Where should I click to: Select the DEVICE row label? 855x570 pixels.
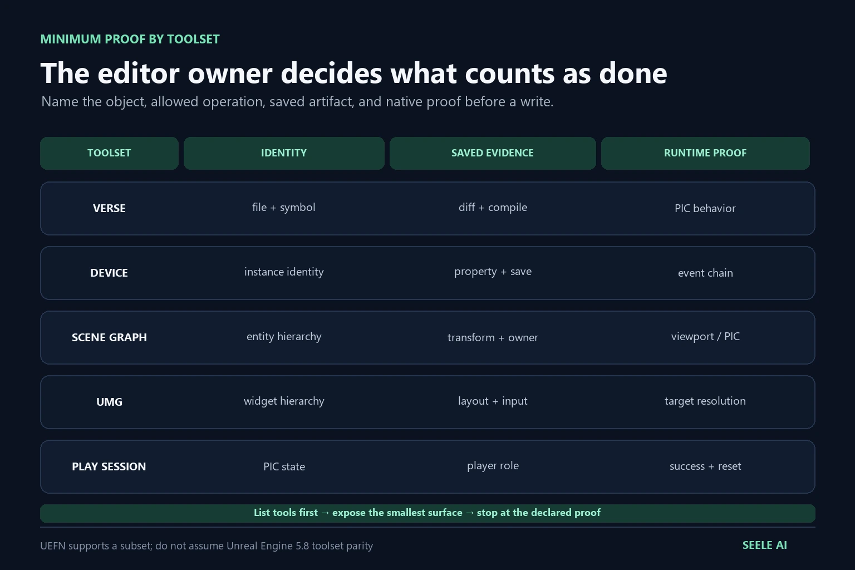109,273
